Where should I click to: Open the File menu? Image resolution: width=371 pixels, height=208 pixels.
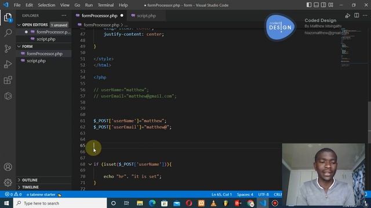tap(17, 5)
